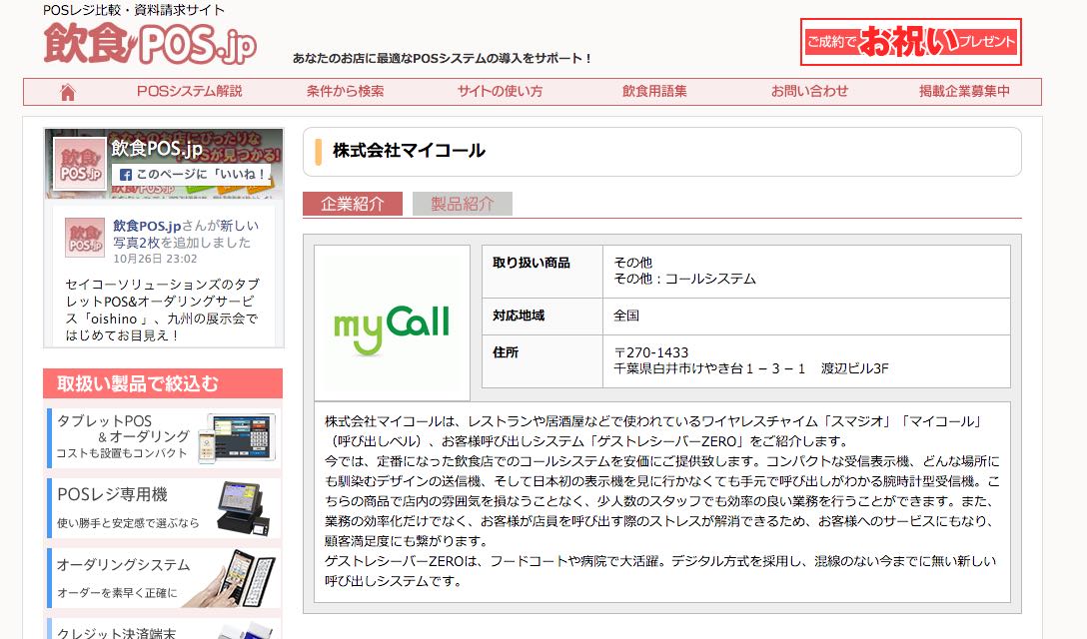Open the POSシステム解説 menu item

pyautogui.click(x=189, y=92)
